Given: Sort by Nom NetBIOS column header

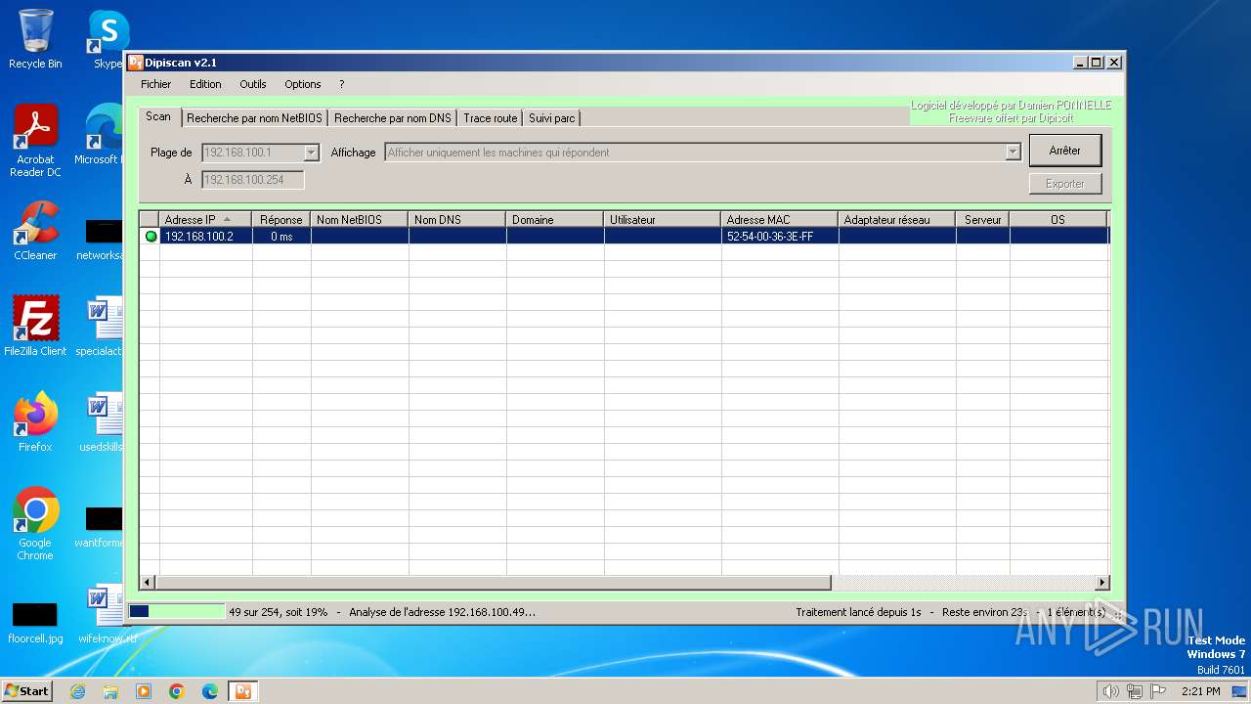Looking at the screenshot, I should coord(360,220).
